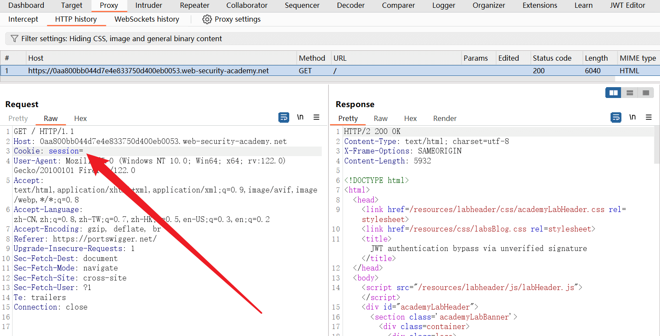Viewport: 660px width, 336px height.
Task: Open Response panel hamburger options menu
Action: click(649, 117)
